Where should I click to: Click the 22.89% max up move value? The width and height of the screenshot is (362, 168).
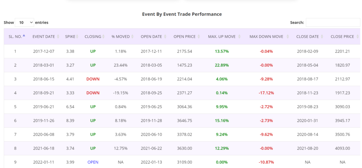pyautogui.click(x=221, y=65)
